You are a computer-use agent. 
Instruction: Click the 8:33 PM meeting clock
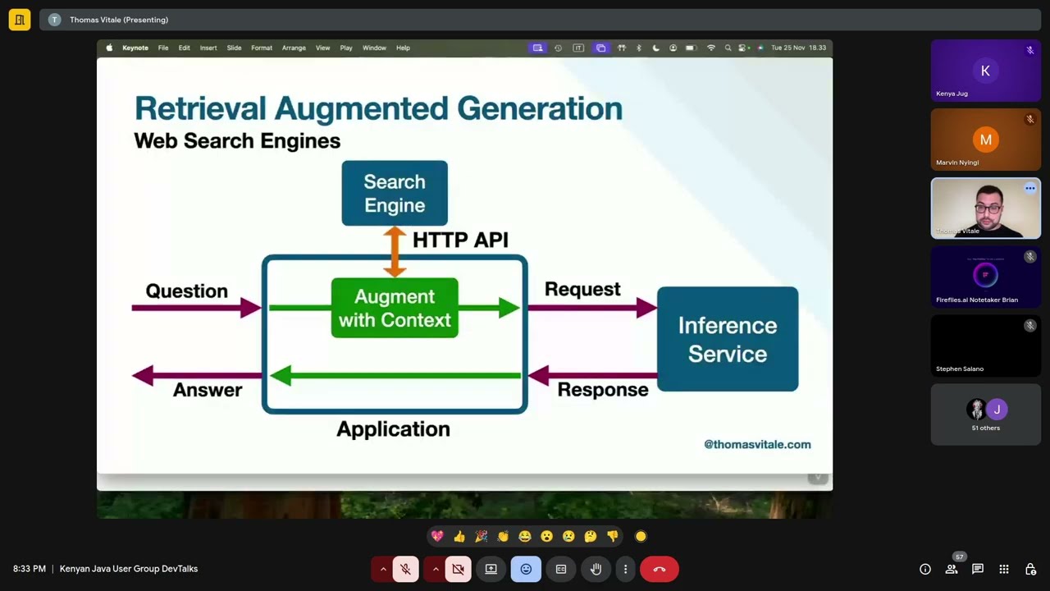(30, 569)
